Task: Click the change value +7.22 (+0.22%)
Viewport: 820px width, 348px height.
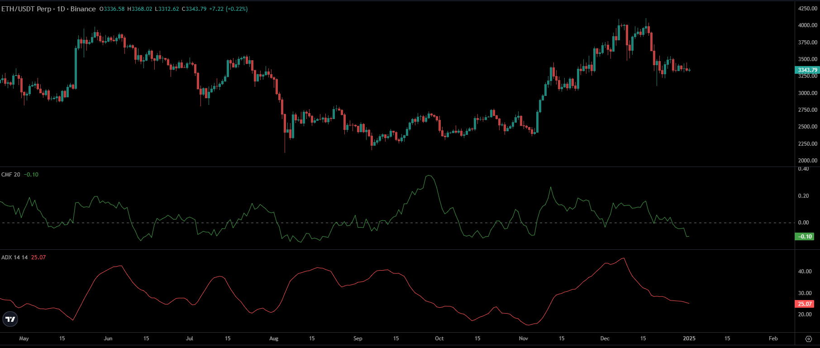Action: pyautogui.click(x=229, y=9)
